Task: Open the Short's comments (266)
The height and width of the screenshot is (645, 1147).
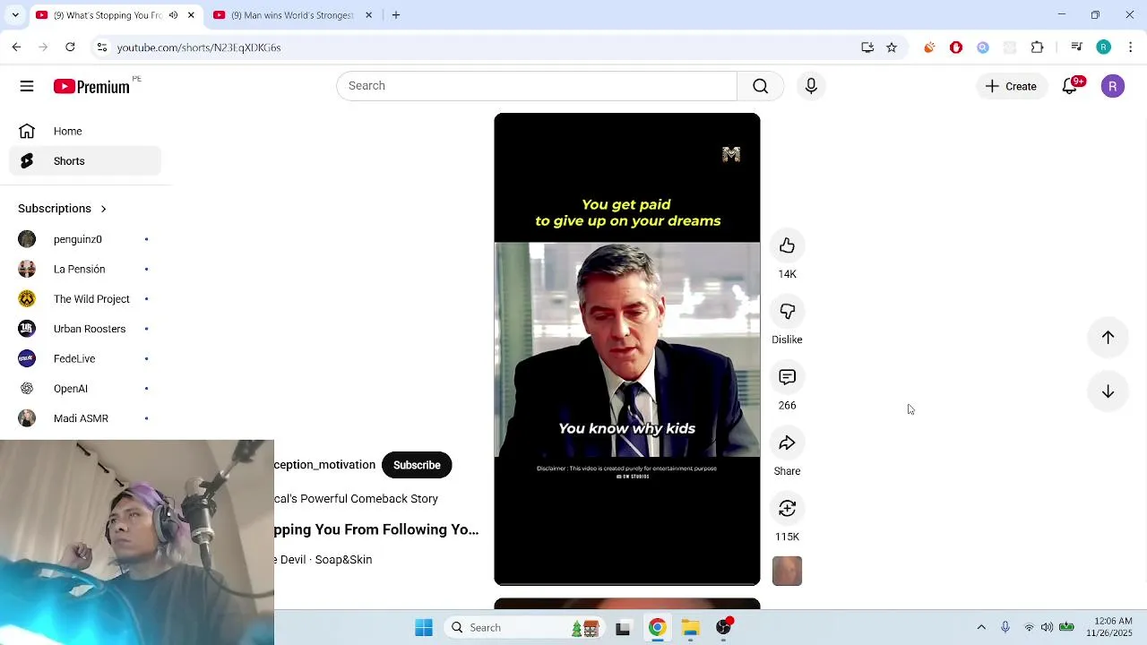Action: [x=787, y=377]
